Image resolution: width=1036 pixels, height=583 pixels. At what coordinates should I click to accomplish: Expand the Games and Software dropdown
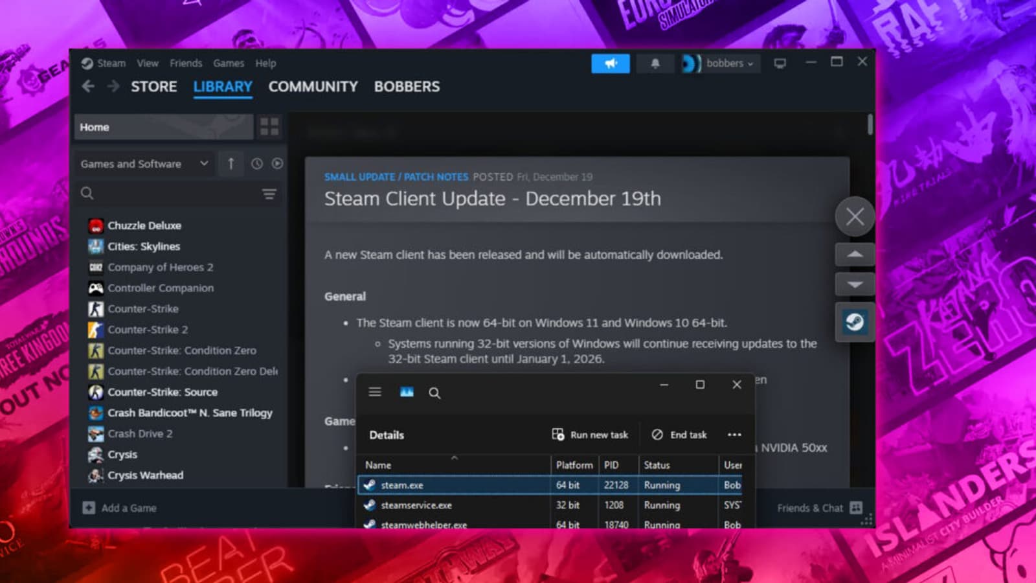click(144, 164)
